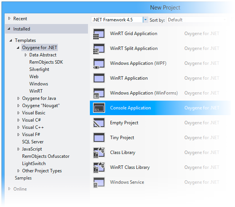235x207 pixels.
Task: Click the WinRT Grid Application name
Action: 134,34
